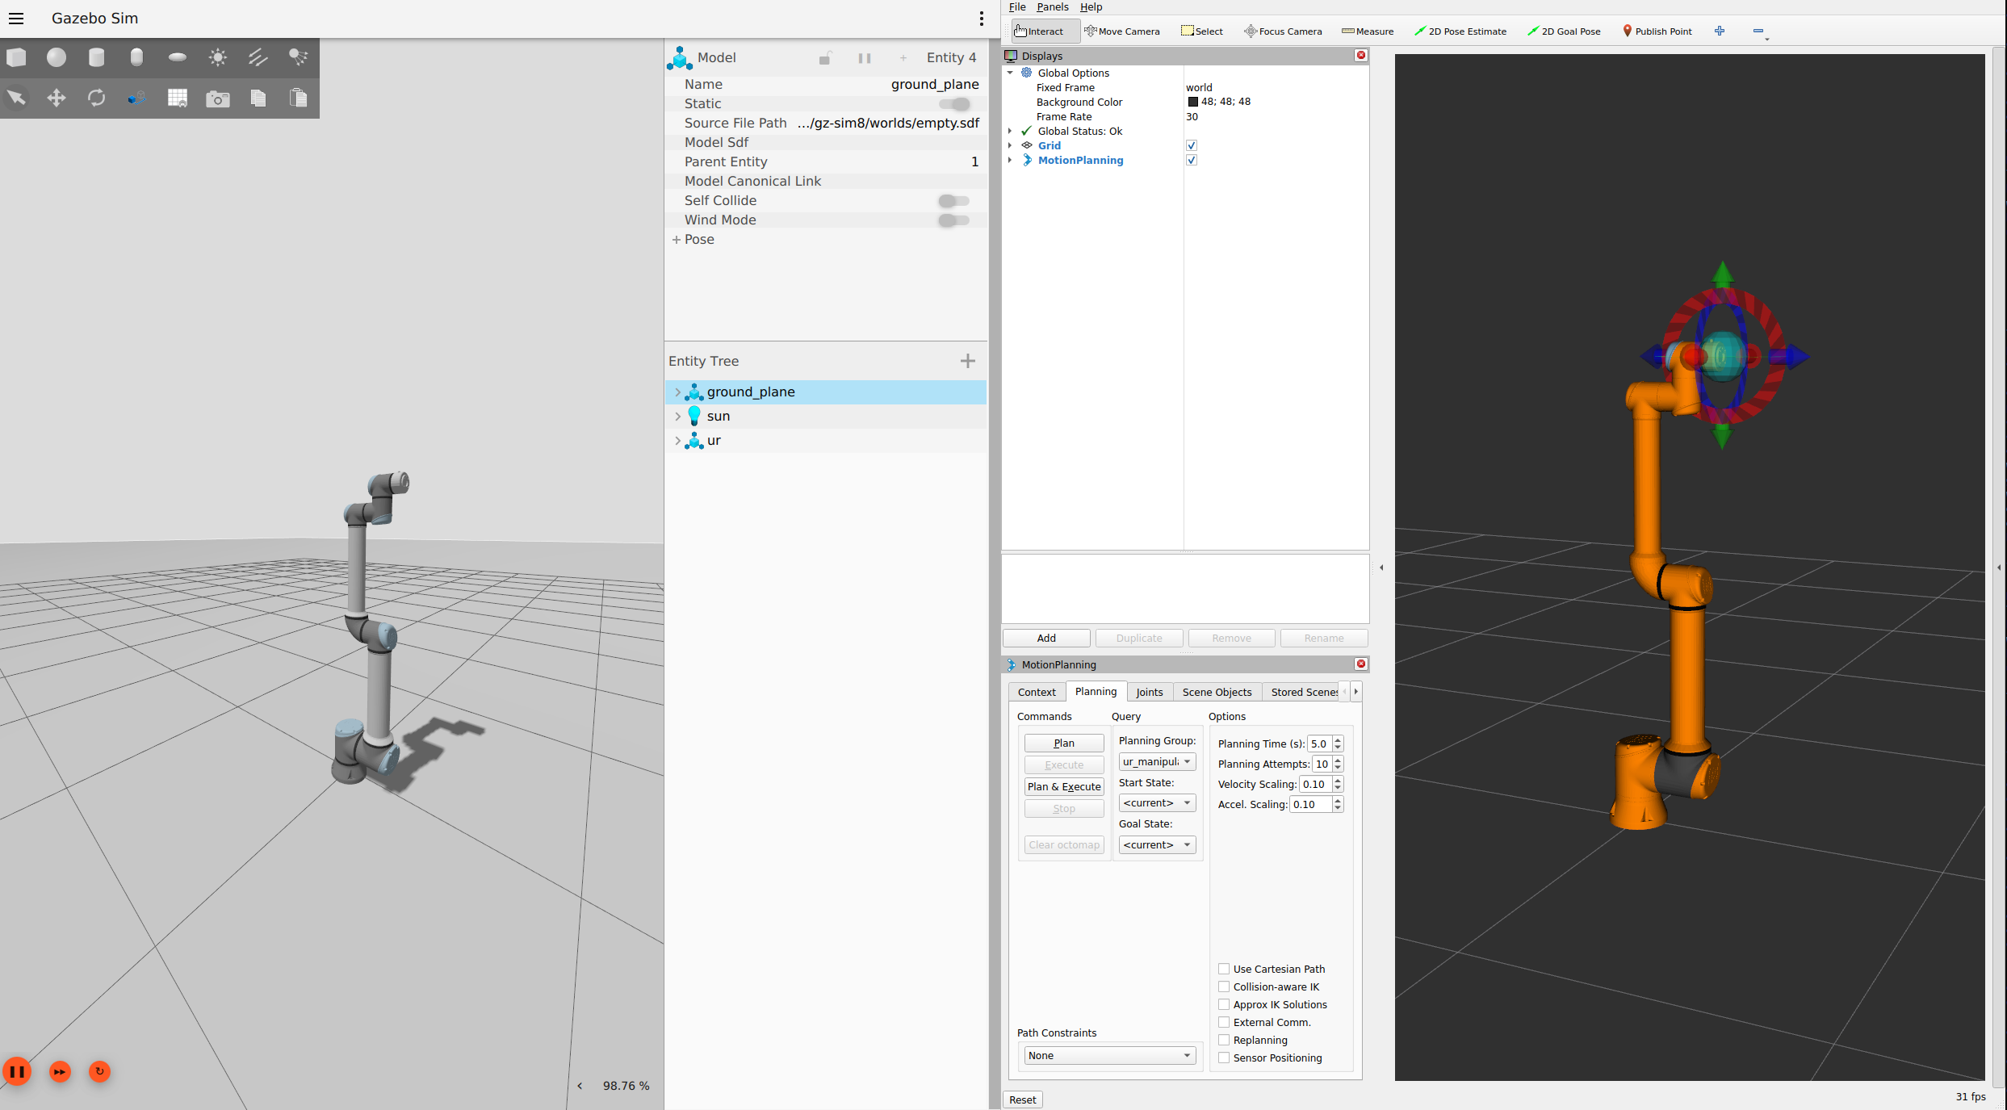Open the Gazebo hamburger menu
This screenshot has width=2007, height=1110.
coord(16,19)
